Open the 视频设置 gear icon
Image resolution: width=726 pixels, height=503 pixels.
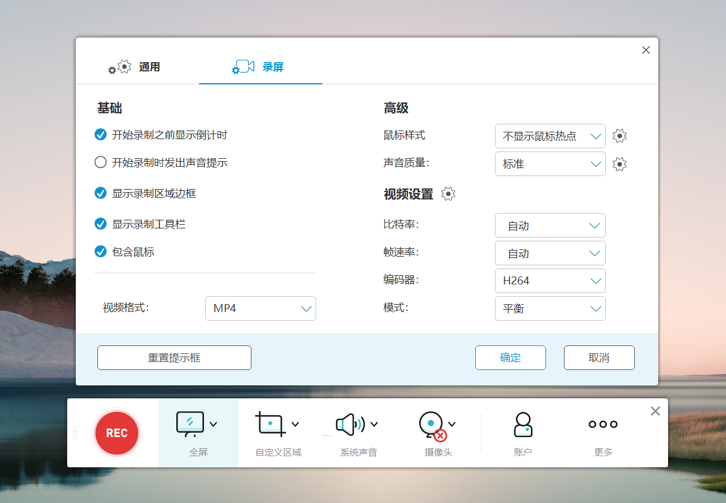click(x=448, y=194)
